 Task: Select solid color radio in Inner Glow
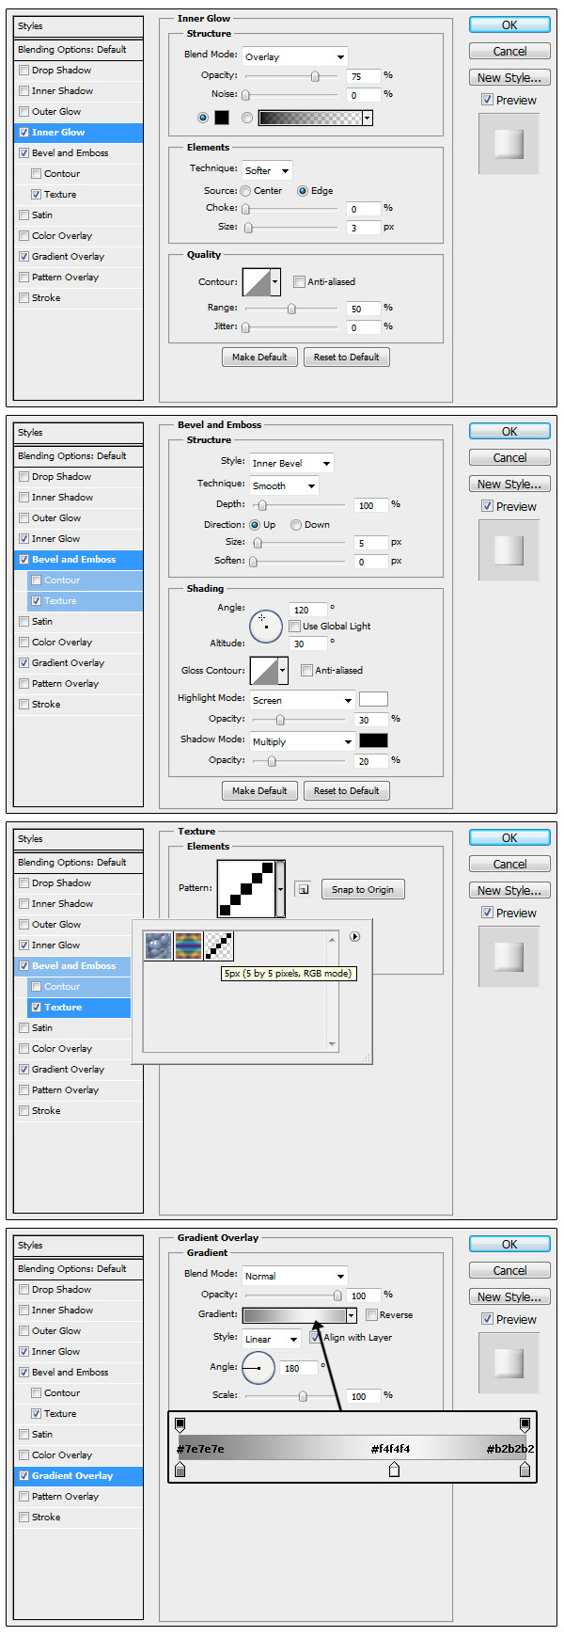click(x=203, y=118)
